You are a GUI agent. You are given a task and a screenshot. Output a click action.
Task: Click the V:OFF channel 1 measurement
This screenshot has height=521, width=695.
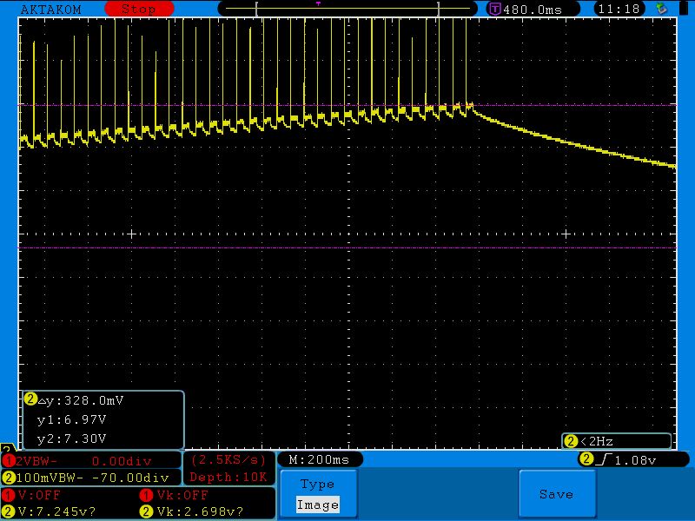pos(39,495)
